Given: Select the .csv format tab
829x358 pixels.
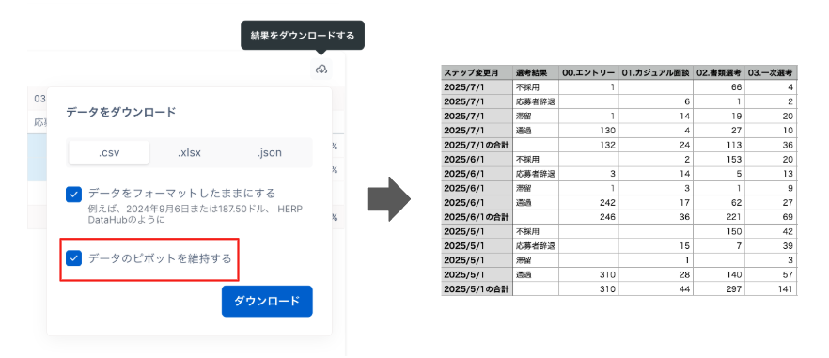Looking at the screenshot, I should pos(109,153).
